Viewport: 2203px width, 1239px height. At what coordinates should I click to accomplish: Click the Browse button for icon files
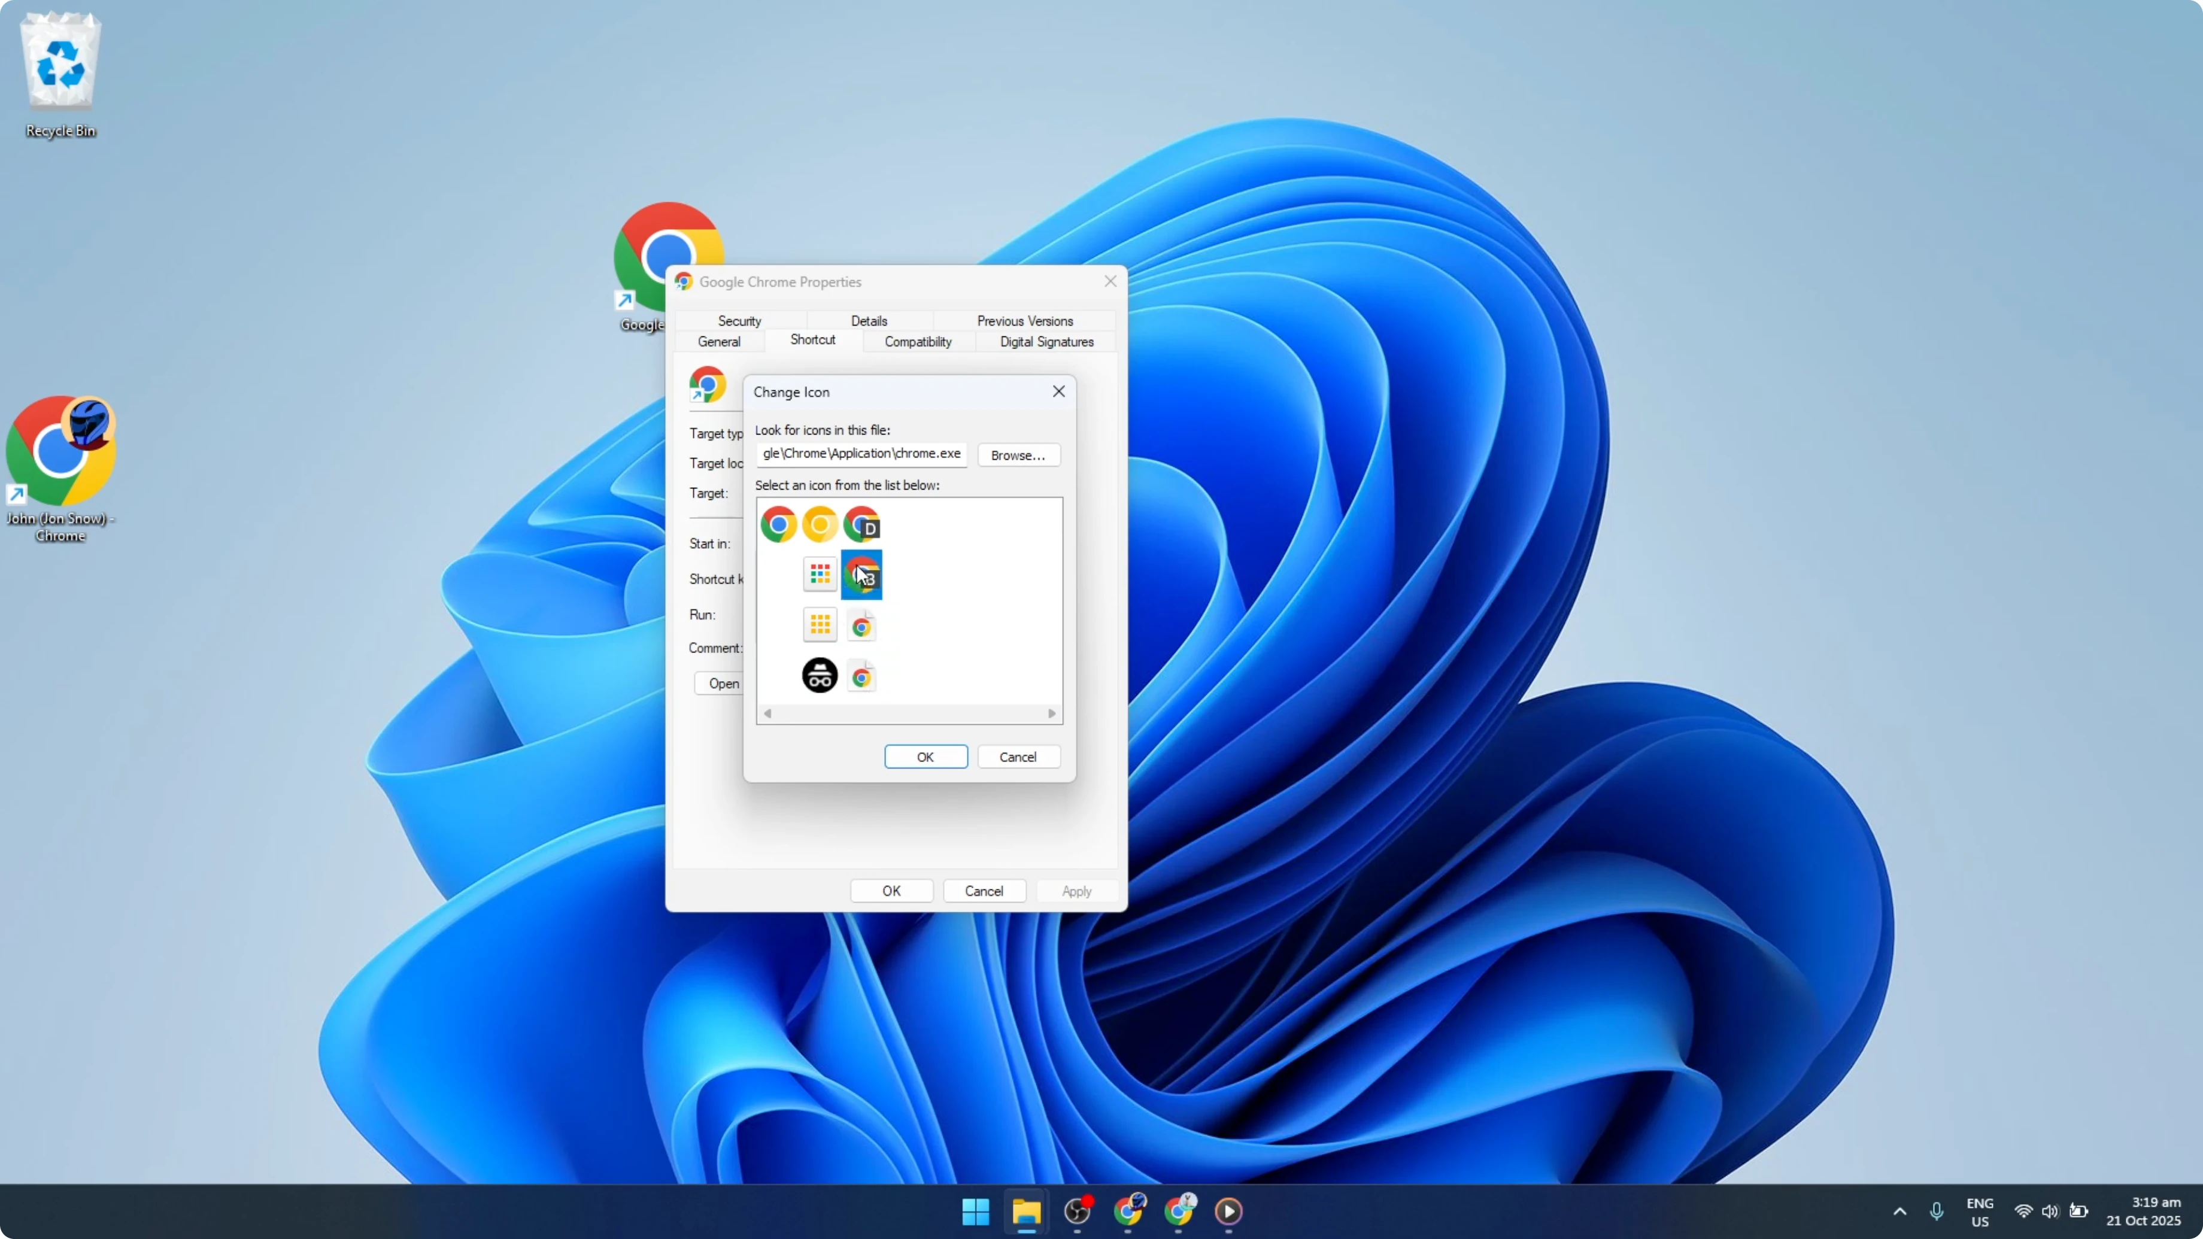(x=1018, y=454)
